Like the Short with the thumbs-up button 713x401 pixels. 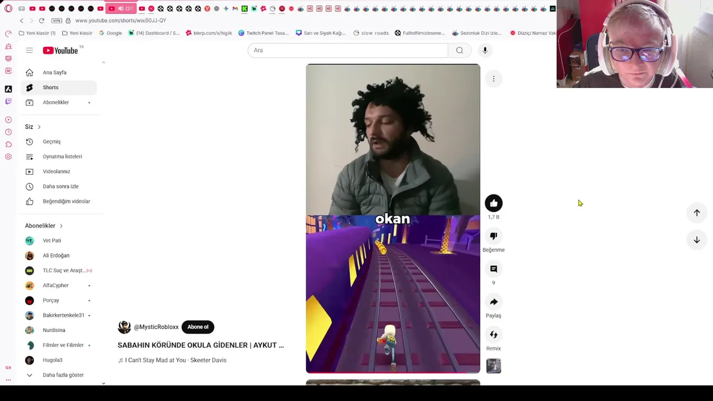point(494,203)
